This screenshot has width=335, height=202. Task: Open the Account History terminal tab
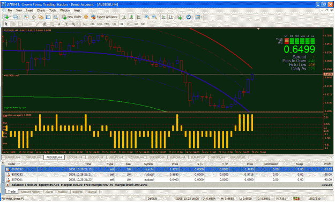pyautogui.click(x=31, y=192)
